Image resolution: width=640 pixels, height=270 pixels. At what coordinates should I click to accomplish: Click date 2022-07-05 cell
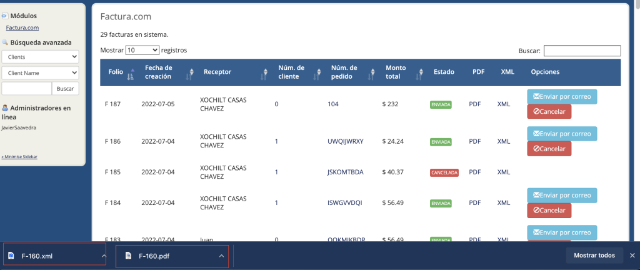tap(158, 104)
